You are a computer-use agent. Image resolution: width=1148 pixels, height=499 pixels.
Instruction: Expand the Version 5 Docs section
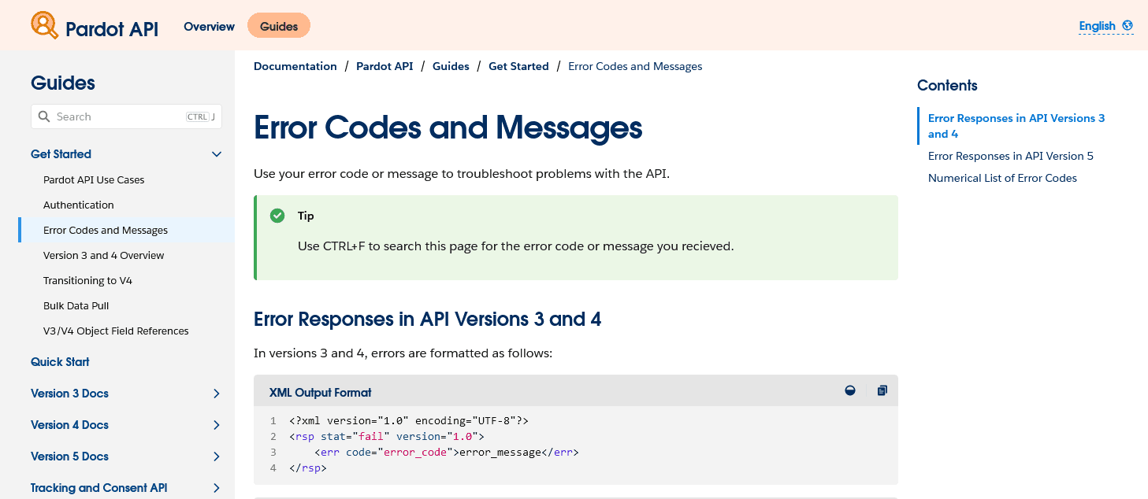217,456
